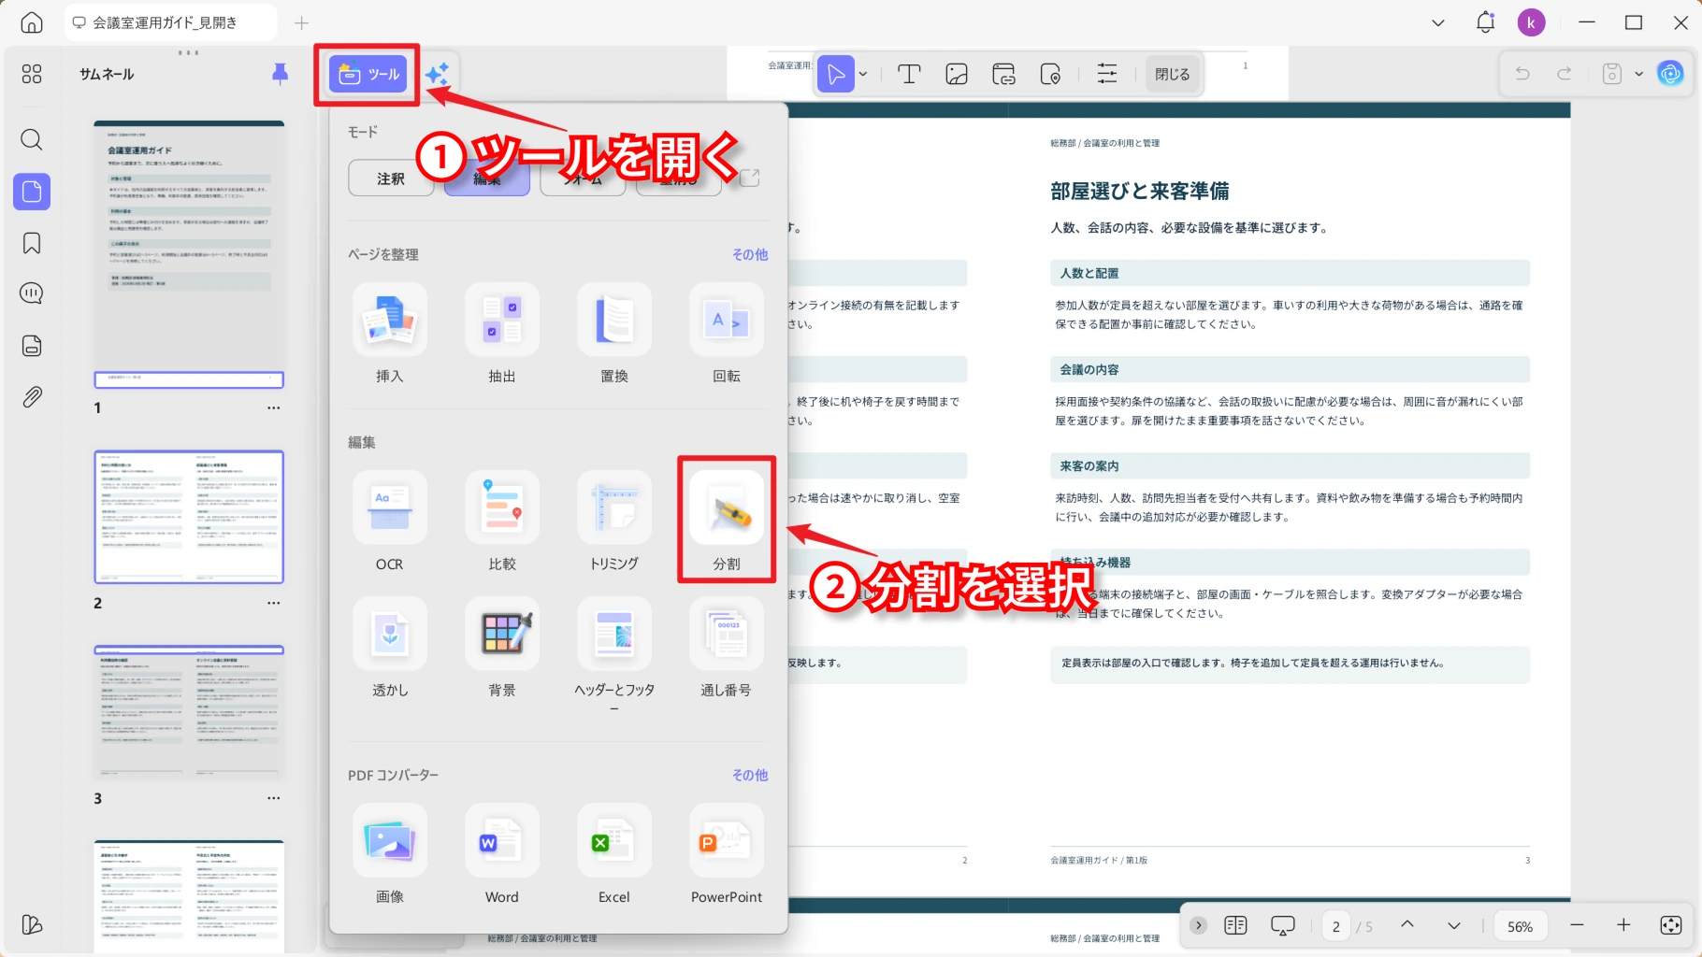This screenshot has height=957, width=1702.
Task: Open the more options for thumbnail 3
Action: (x=273, y=798)
